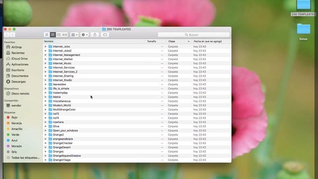This screenshot has height=179, width=318.
Task: Select the no74 folder row
Action: tap(137, 118)
